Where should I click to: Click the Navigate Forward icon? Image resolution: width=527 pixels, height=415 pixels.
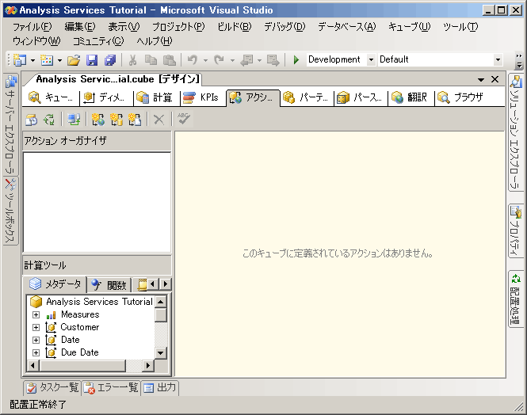(273, 60)
